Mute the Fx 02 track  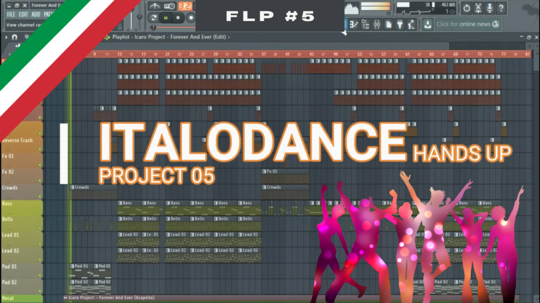(x=40, y=181)
